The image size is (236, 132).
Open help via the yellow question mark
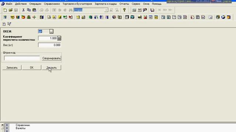(x=124, y=10)
